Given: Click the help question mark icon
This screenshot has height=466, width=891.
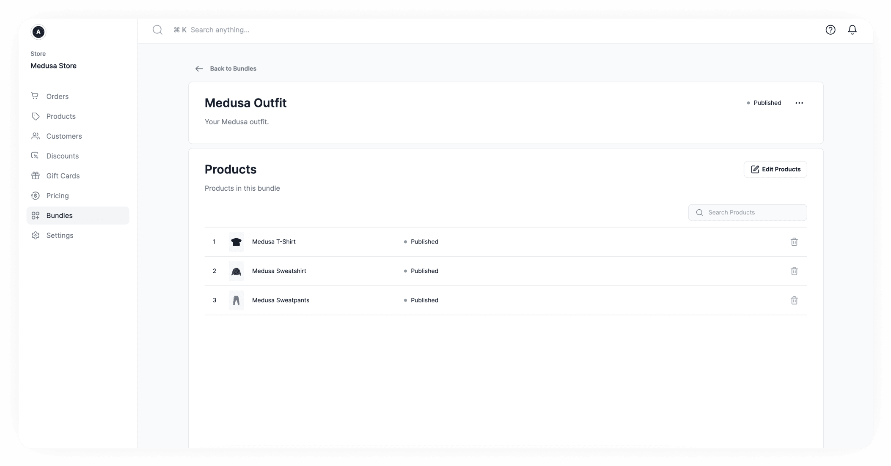Looking at the screenshot, I should pyautogui.click(x=830, y=30).
